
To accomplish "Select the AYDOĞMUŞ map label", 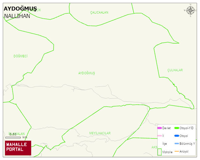I will [x=87, y=73].
